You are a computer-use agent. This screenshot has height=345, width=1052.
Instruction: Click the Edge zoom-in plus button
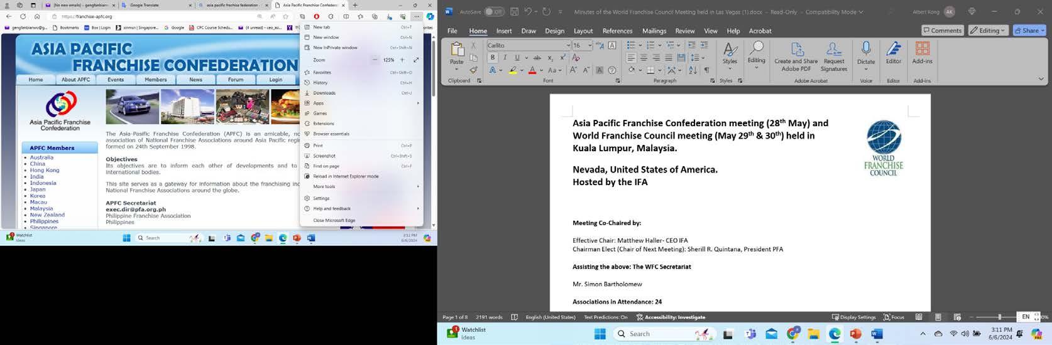tap(402, 60)
